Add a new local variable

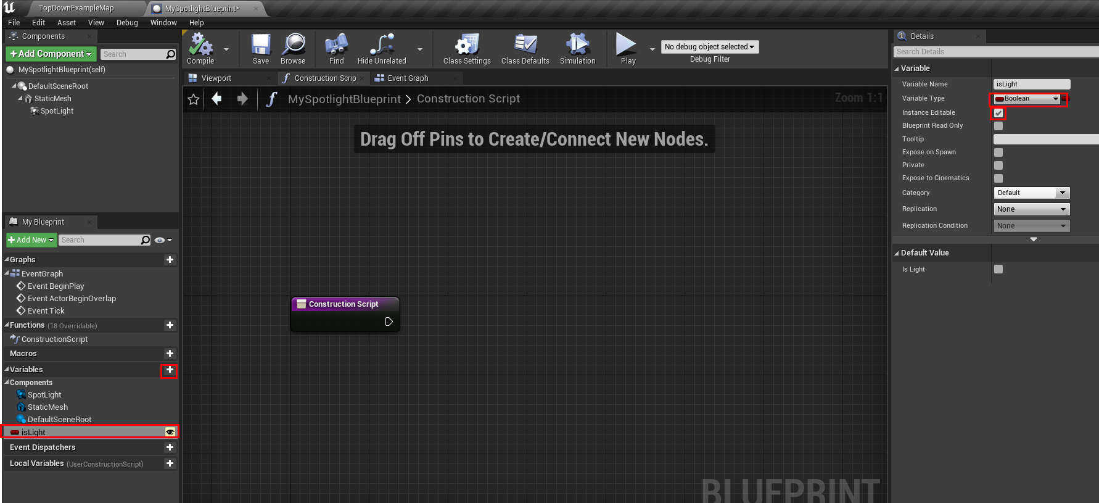pos(170,464)
